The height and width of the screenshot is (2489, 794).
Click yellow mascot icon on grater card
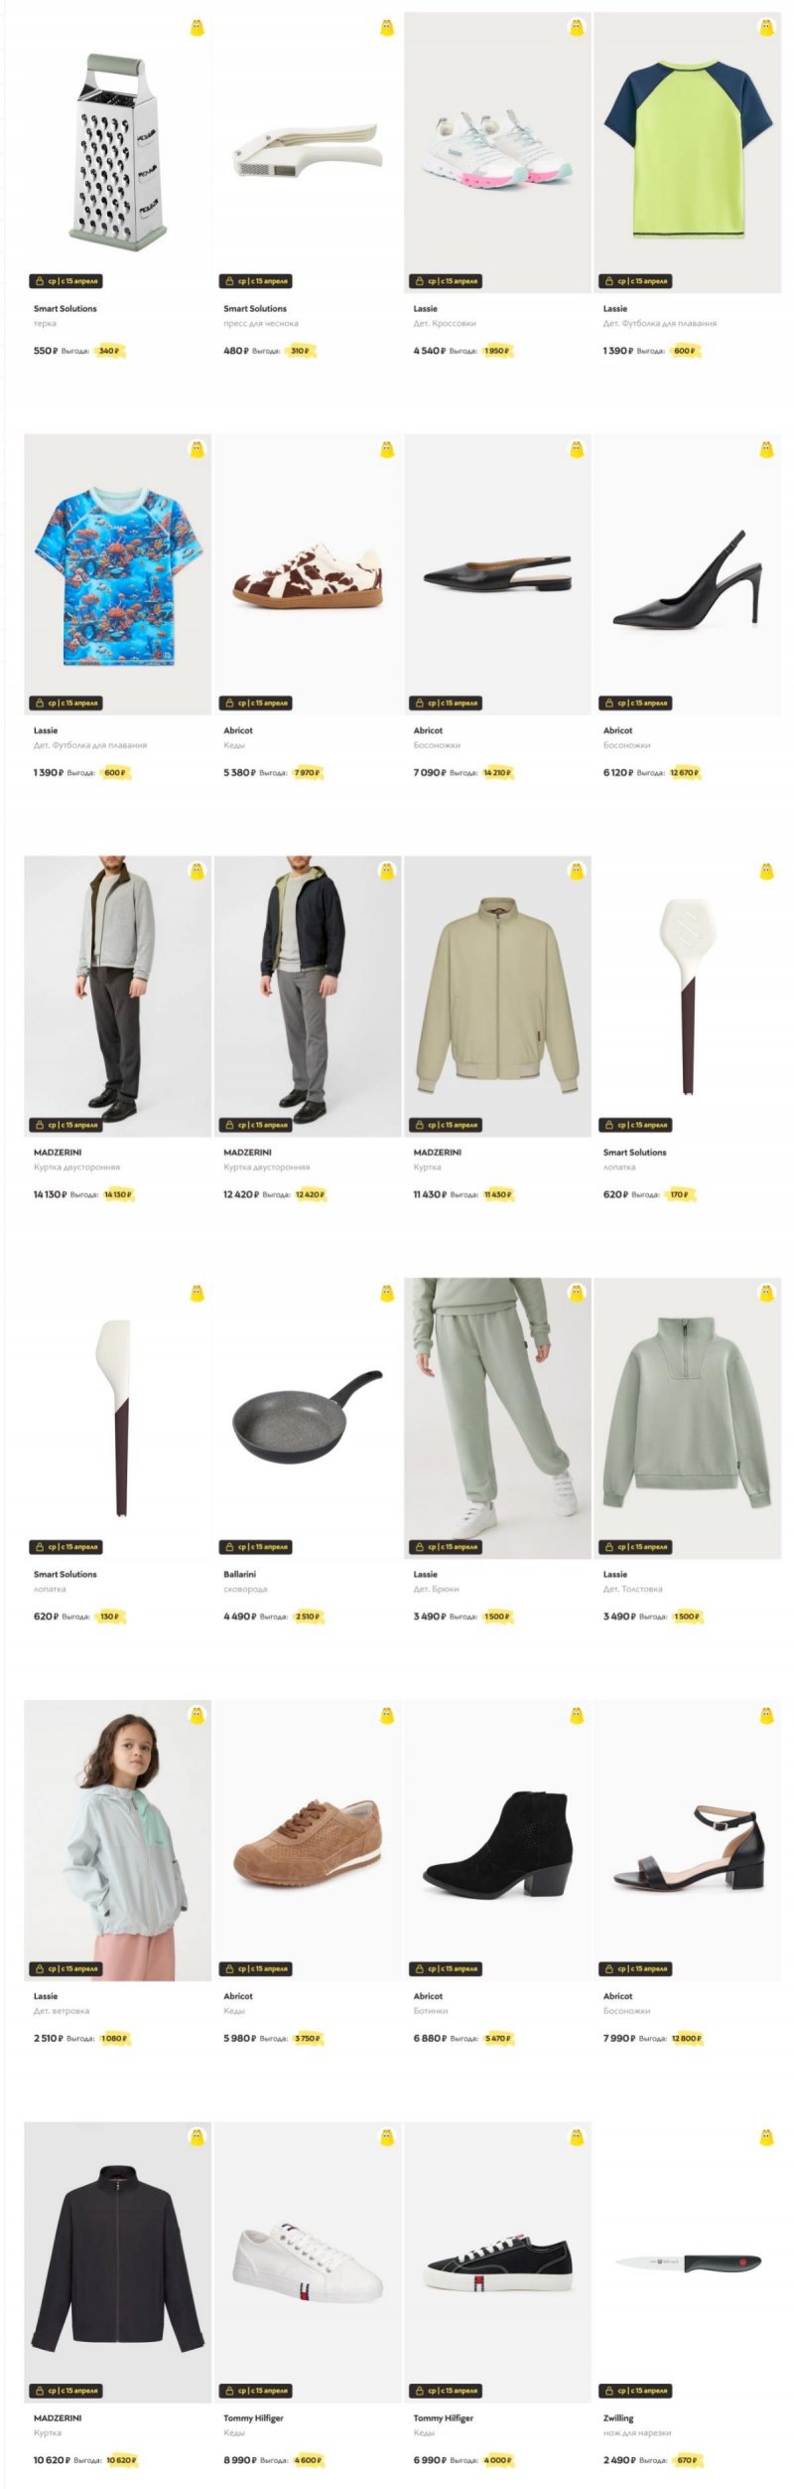[197, 28]
